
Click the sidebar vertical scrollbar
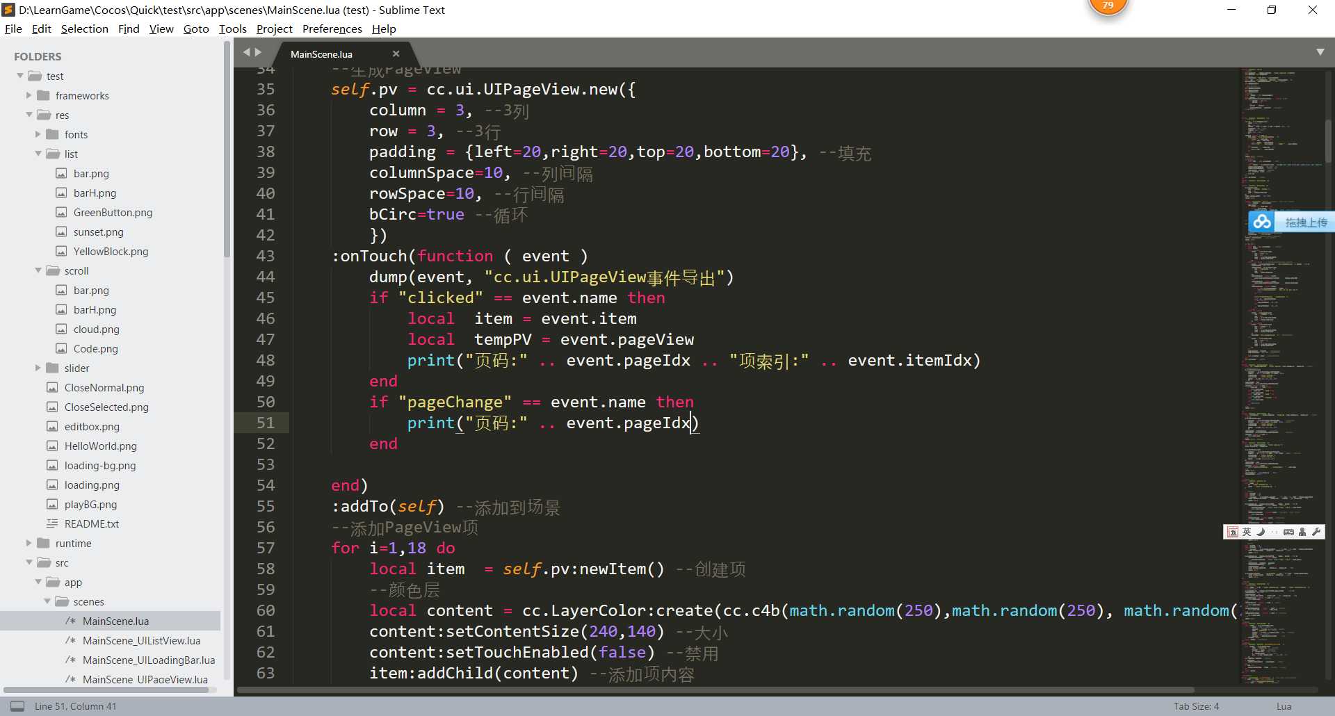227,149
